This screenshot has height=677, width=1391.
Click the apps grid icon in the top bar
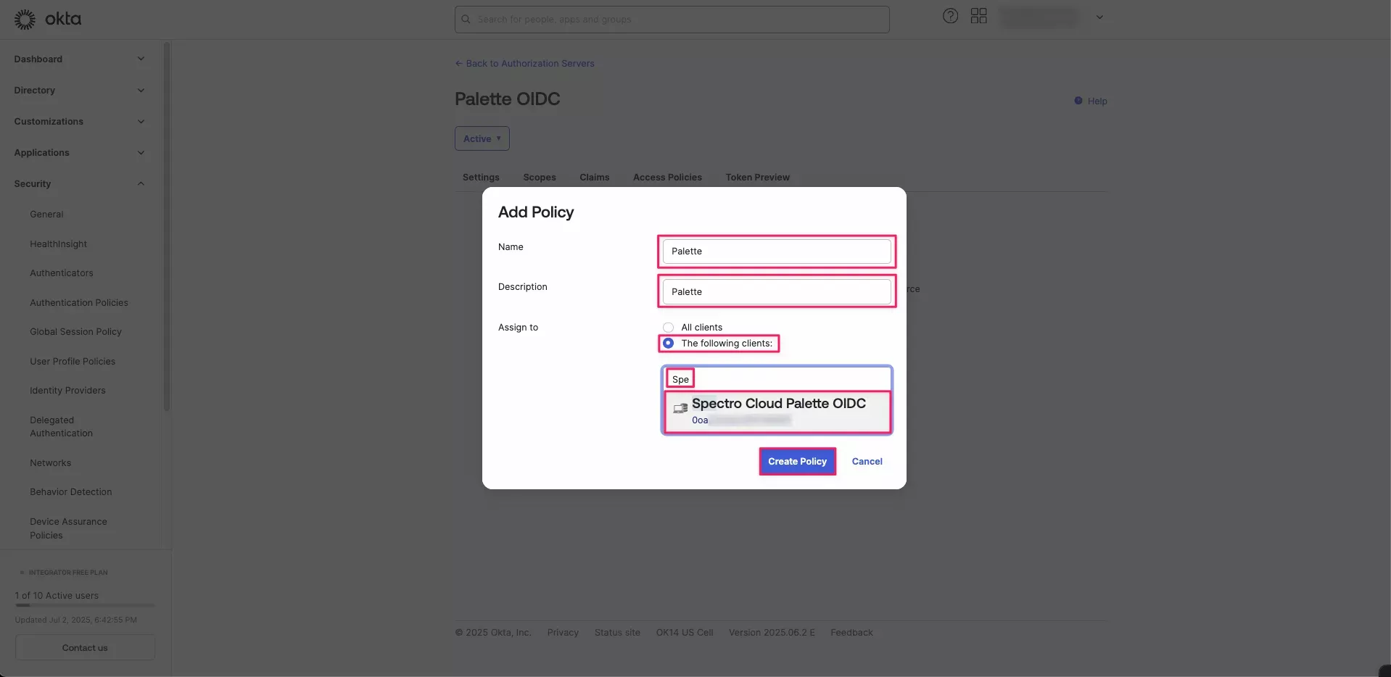978,16
